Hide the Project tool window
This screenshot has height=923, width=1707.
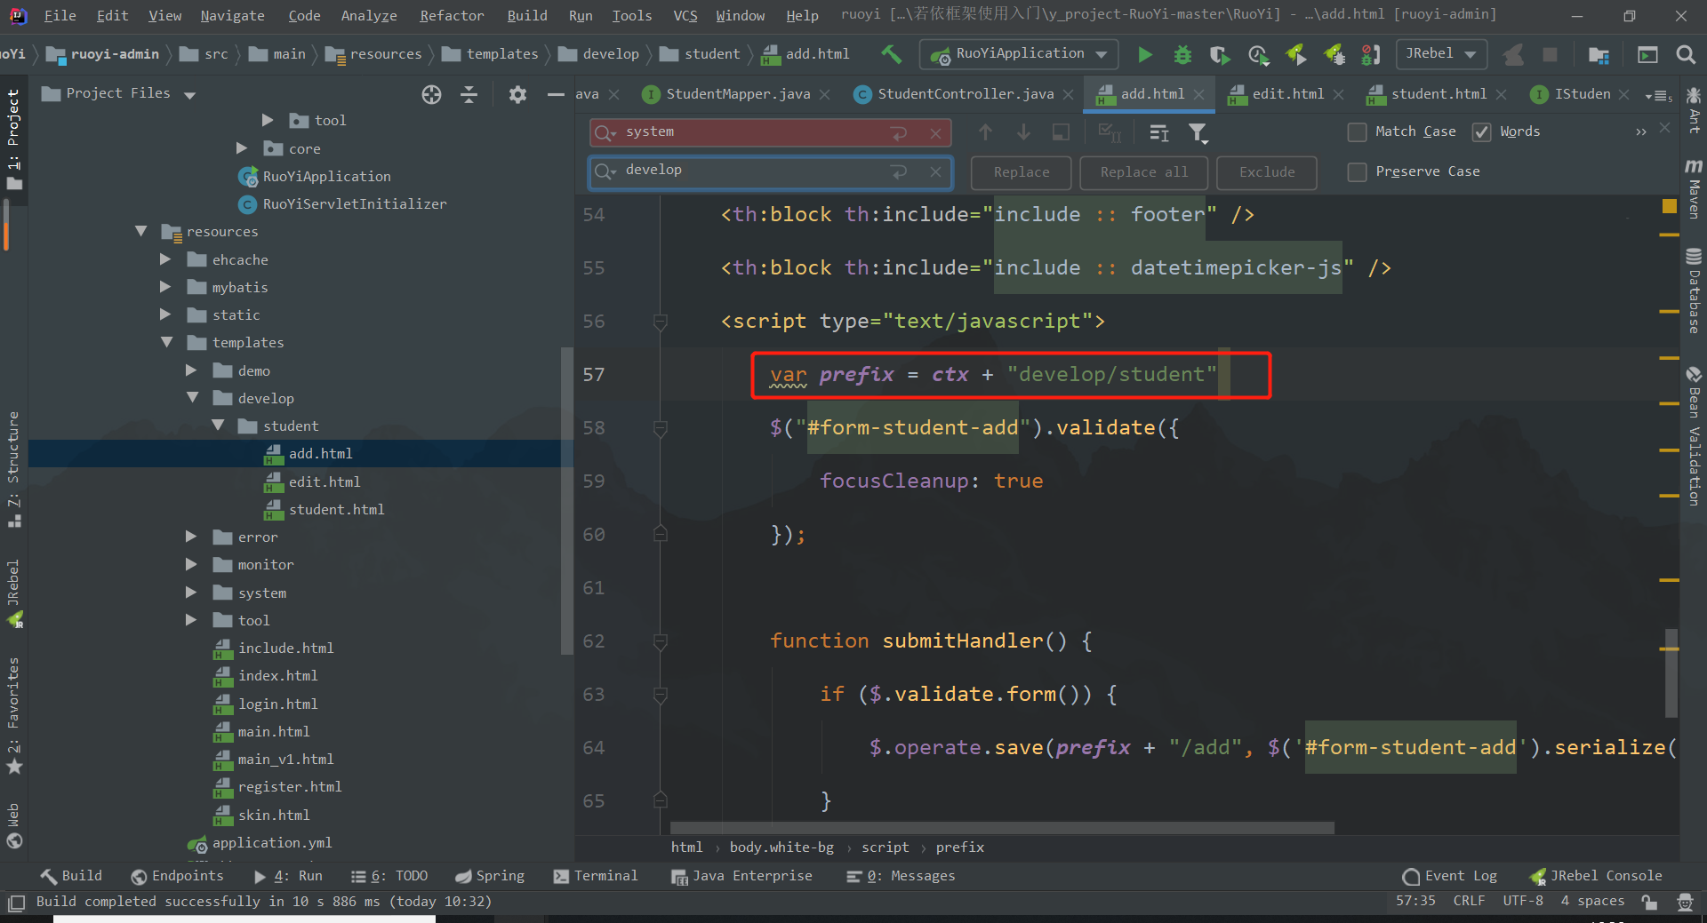tap(556, 94)
